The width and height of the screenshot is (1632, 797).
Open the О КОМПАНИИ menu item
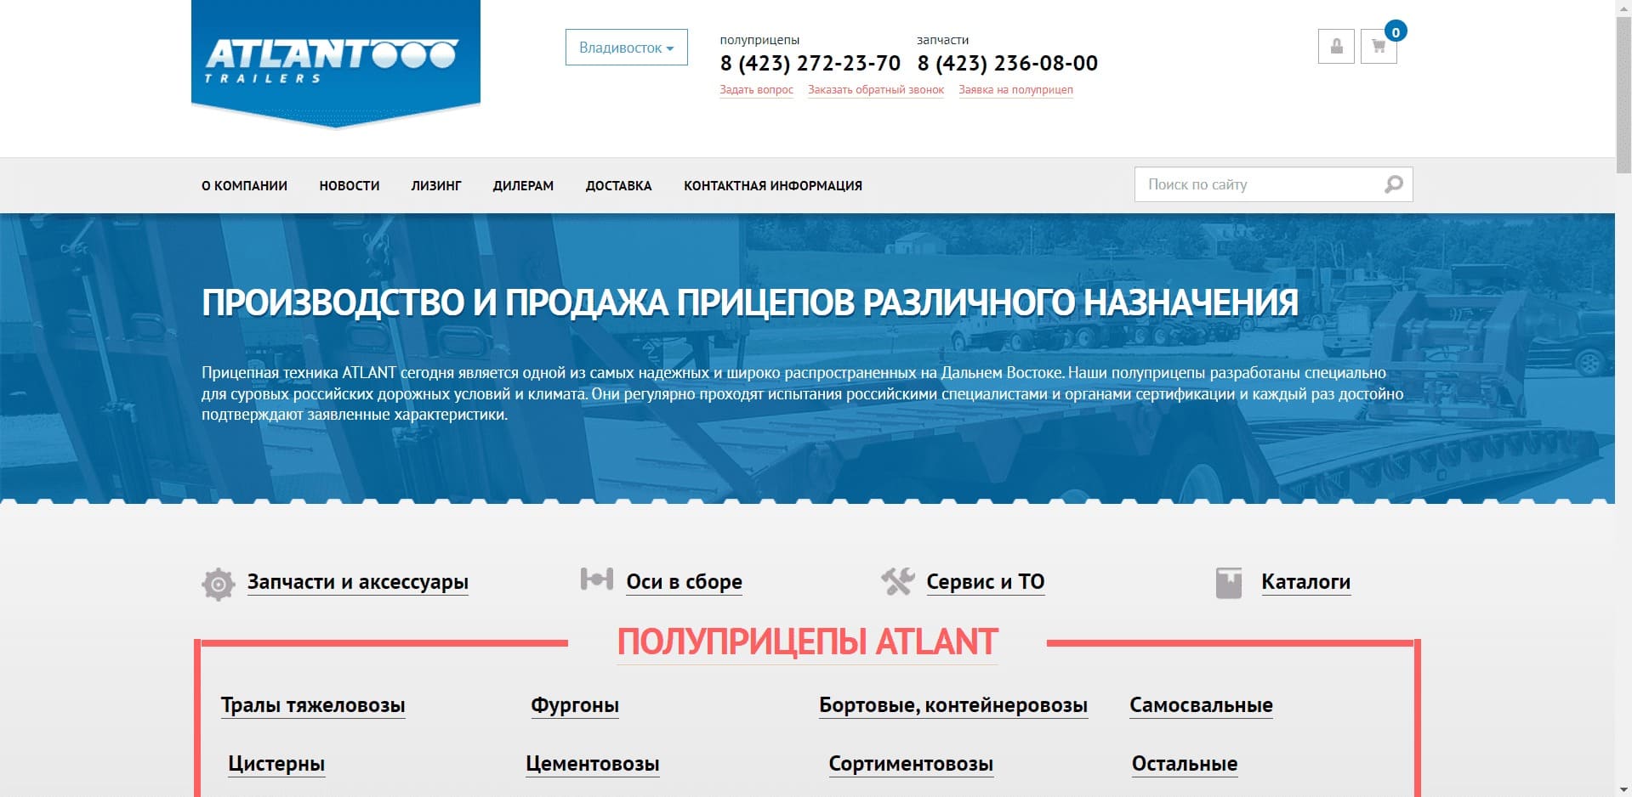tap(244, 185)
